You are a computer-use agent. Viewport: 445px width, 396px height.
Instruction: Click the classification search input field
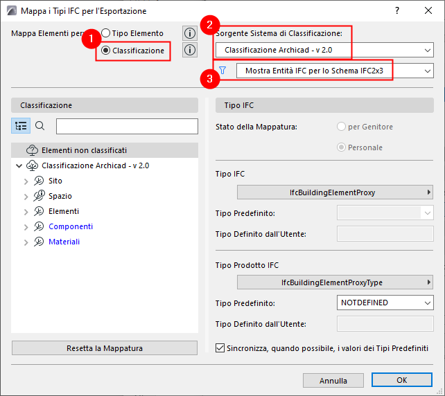(127, 126)
